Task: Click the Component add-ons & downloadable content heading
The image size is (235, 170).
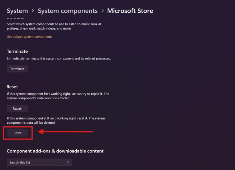Action: (55, 151)
